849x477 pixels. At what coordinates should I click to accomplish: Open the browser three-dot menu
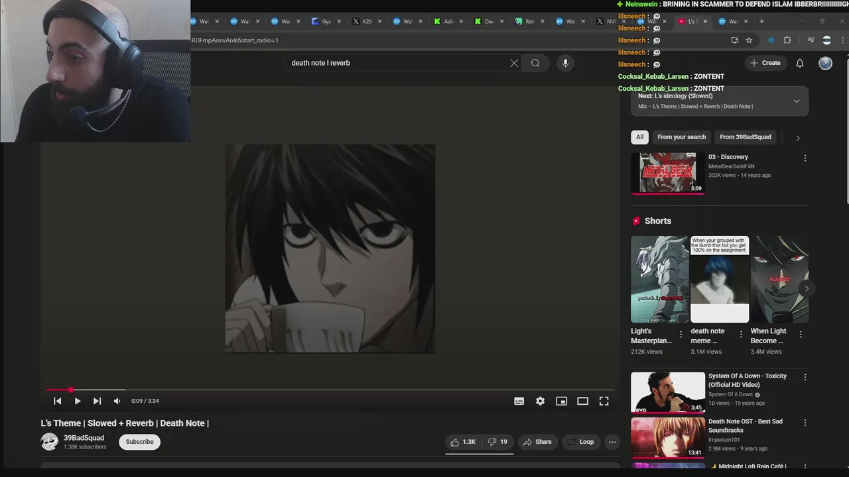point(843,40)
